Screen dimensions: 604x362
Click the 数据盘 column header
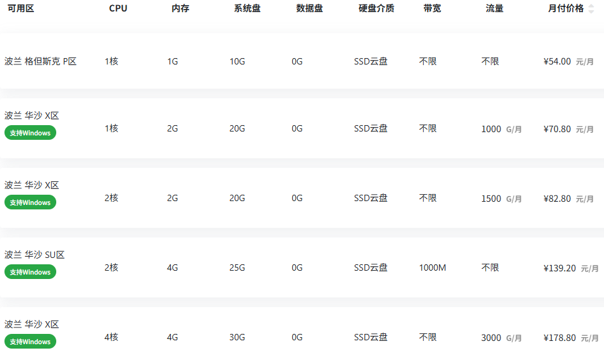pos(309,8)
